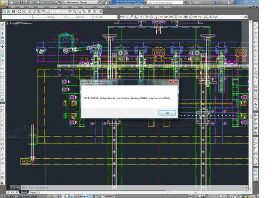280x198 pixels.
Task: Close the command line with its X
Action: [14, 188]
